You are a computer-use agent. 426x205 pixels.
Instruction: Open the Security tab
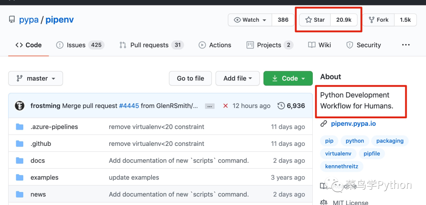click(x=364, y=45)
